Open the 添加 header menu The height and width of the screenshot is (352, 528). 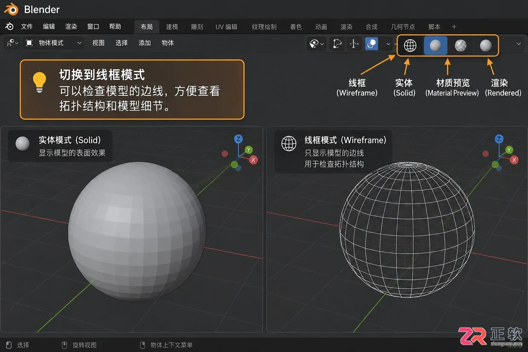[145, 43]
